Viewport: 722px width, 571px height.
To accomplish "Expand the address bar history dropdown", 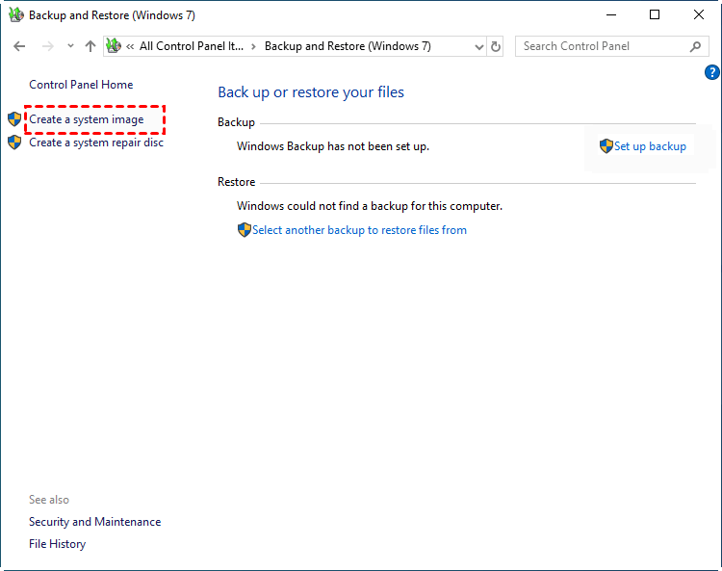I will point(479,46).
